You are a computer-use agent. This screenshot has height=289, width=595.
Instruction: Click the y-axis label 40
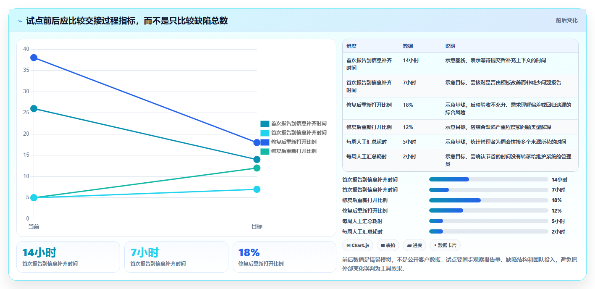[26, 49]
